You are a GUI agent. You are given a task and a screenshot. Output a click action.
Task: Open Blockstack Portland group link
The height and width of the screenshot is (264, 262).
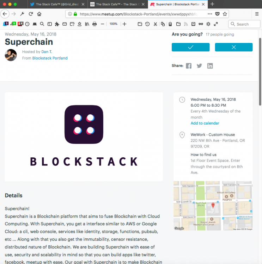[x=50, y=58]
